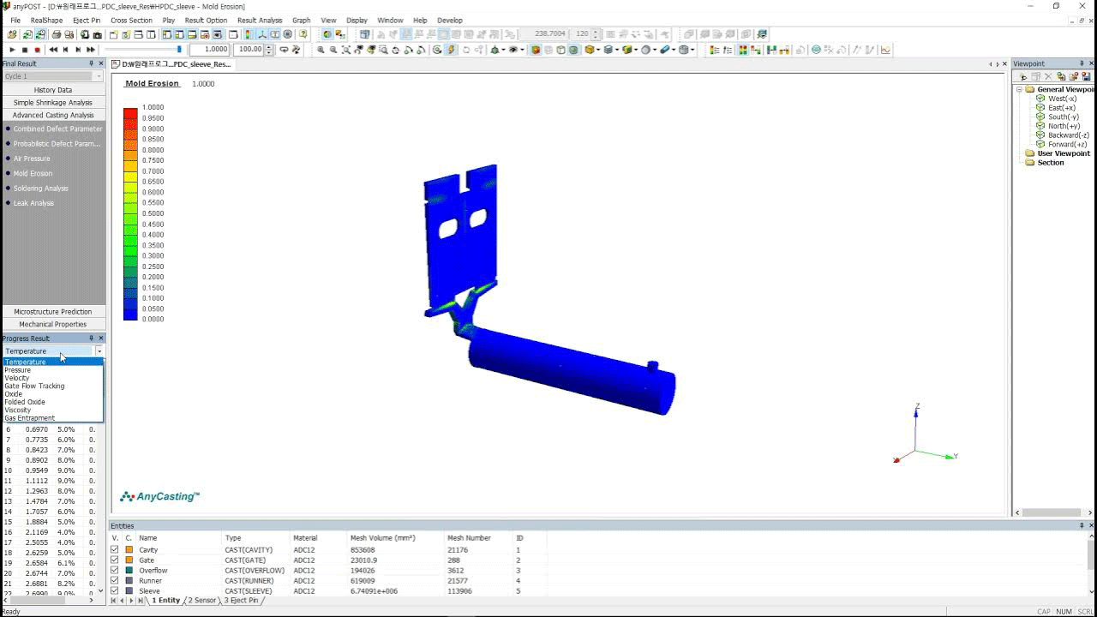Image resolution: width=1097 pixels, height=617 pixels.
Task: Click the graph chart toolbar icon
Action: point(885,50)
